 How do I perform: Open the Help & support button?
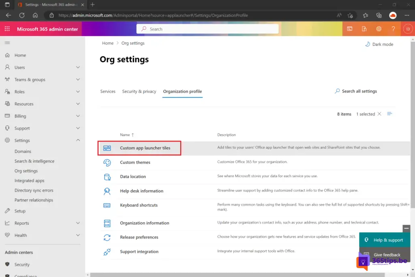(x=385, y=240)
